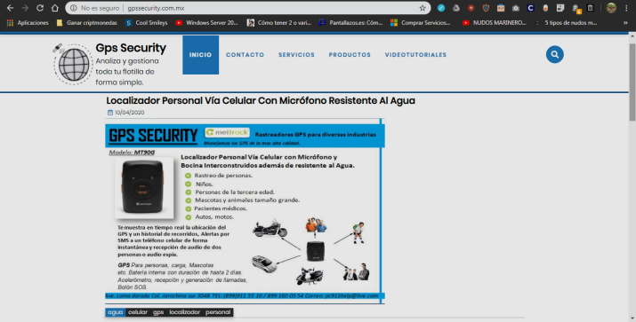
Task: Open the Chrome profile avatar
Action: pyautogui.click(x=611, y=8)
